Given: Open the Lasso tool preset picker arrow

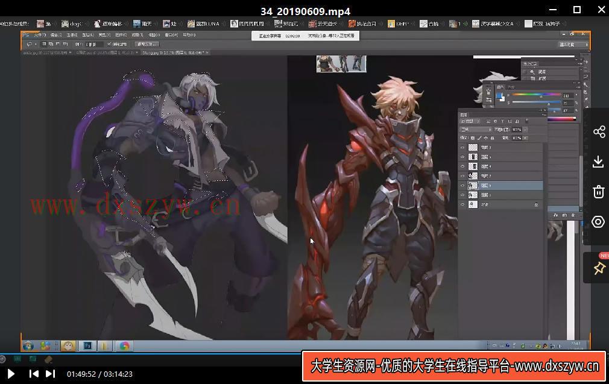Looking at the screenshot, I should point(35,44).
